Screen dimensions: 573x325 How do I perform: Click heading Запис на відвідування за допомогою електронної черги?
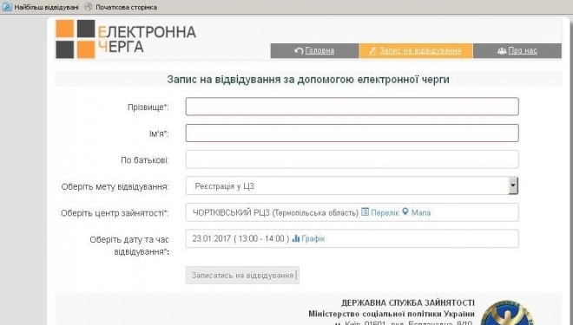pyautogui.click(x=308, y=79)
